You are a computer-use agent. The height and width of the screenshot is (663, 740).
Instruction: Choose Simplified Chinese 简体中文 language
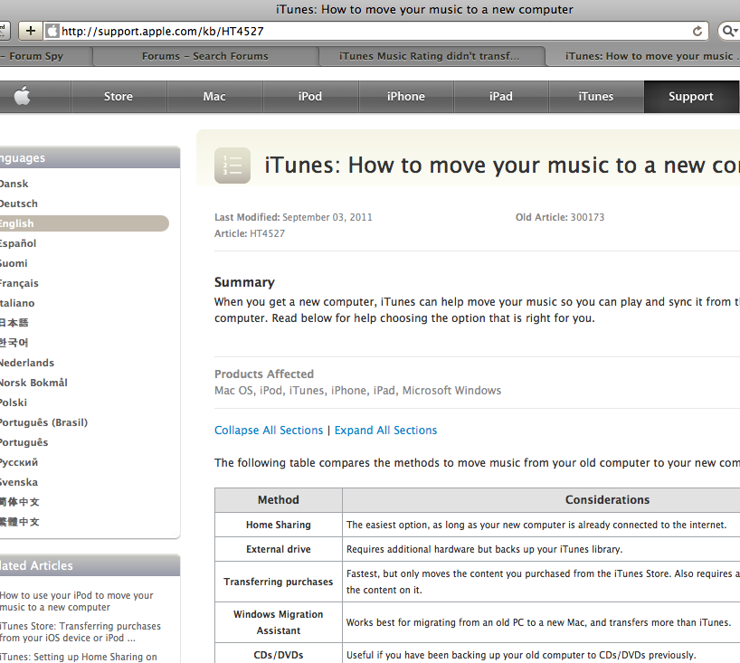pyautogui.click(x=19, y=502)
